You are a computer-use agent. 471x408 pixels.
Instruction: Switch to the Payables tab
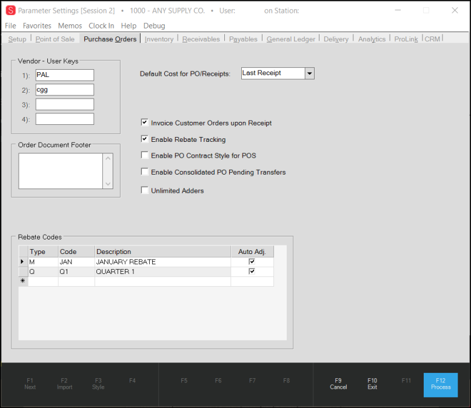[243, 39]
